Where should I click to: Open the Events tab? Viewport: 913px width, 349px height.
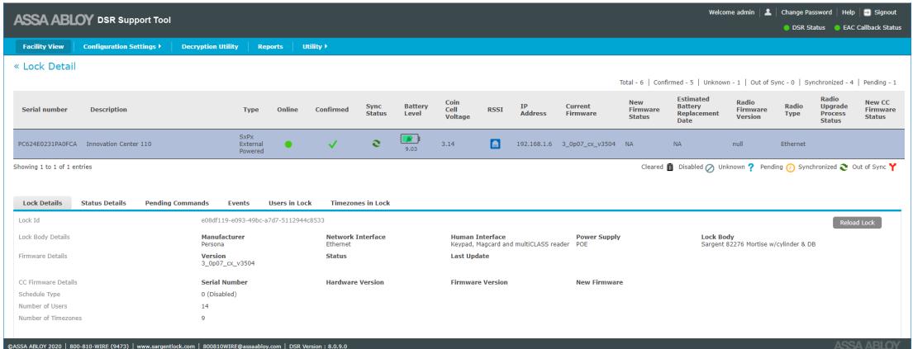pos(239,203)
